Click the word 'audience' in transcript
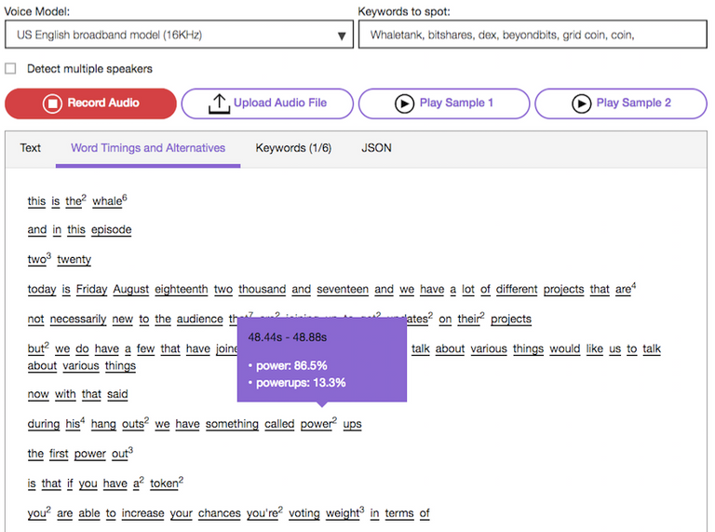Screen dimensions: 715x532 (x=200, y=319)
